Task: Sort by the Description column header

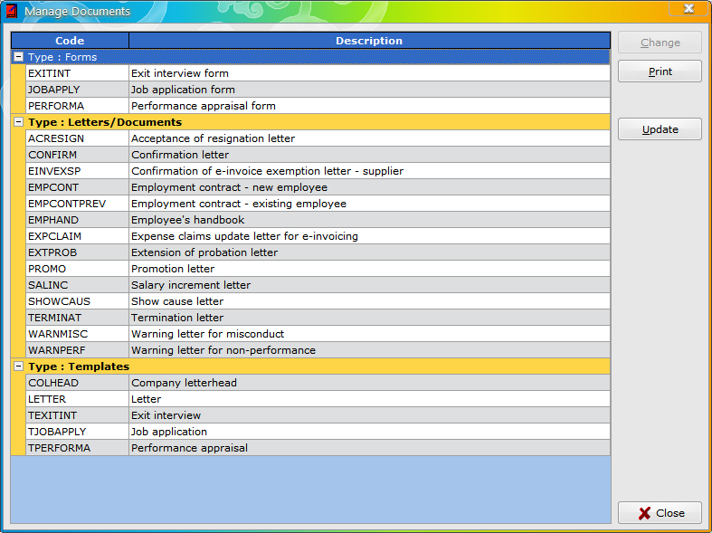Action: (369, 41)
